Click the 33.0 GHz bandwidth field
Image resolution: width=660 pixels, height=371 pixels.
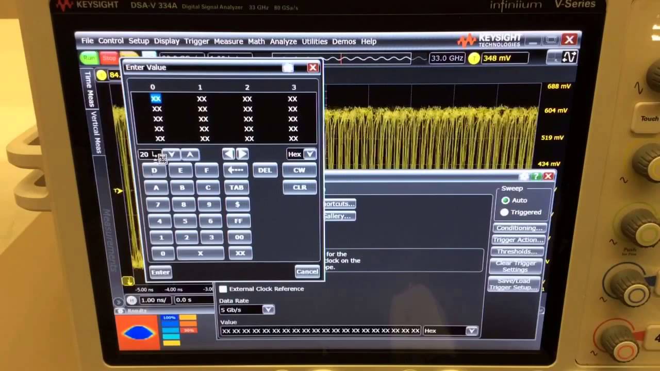(x=447, y=58)
